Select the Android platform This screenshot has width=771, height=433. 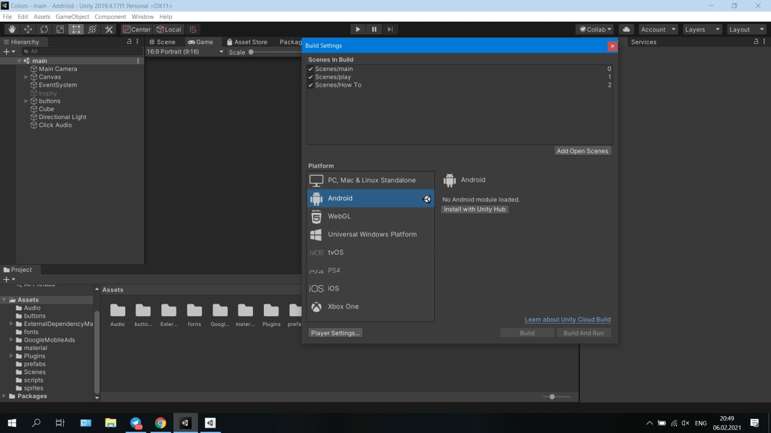[x=370, y=198]
